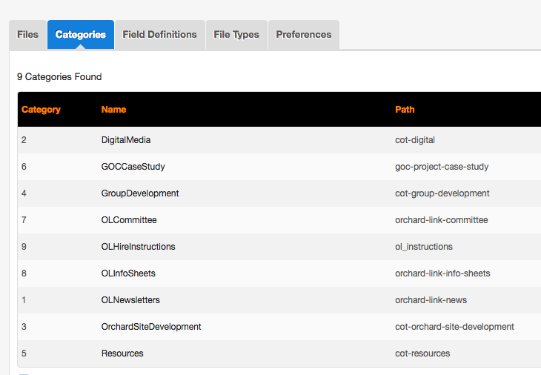The image size is (541, 375).
Task: Select the OLNewsletters category name
Action: point(130,300)
